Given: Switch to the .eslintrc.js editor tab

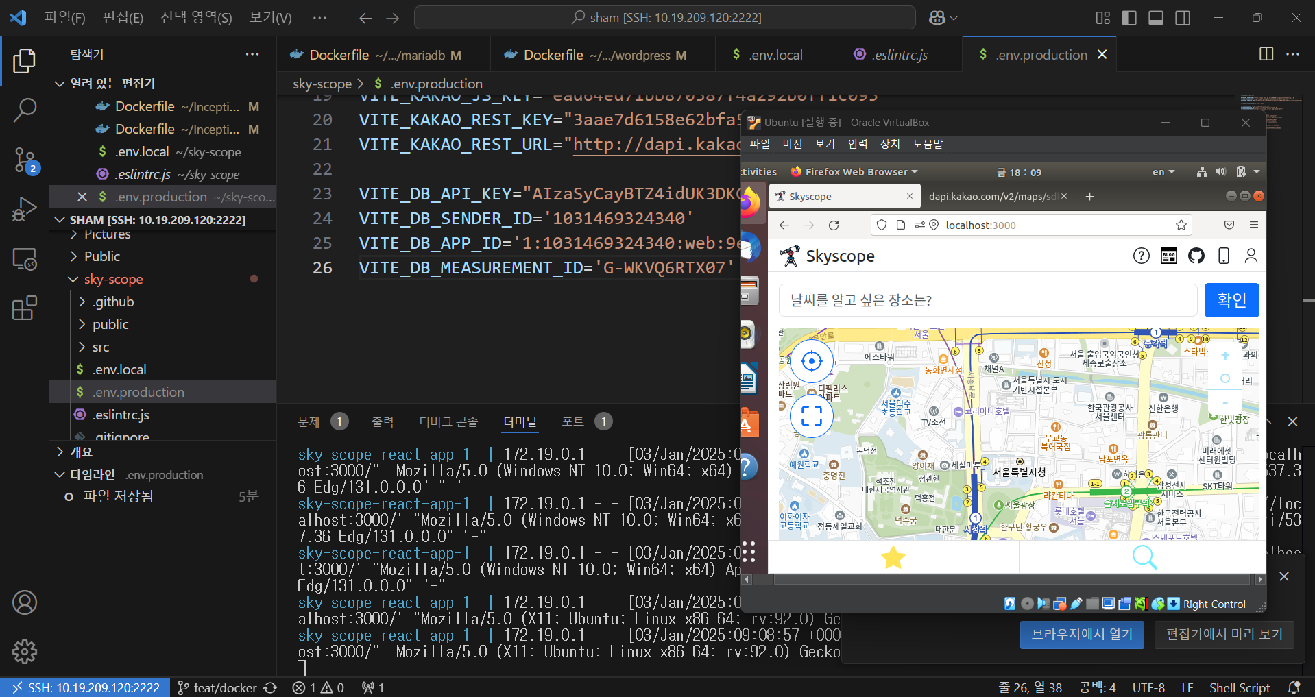Looking at the screenshot, I should pos(900,55).
